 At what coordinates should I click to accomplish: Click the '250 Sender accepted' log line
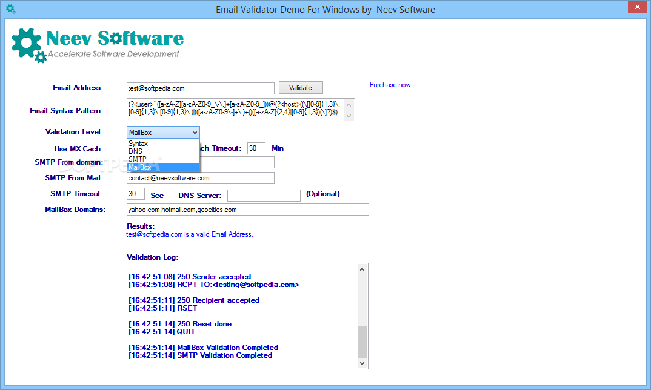click(x=190, y=277)
